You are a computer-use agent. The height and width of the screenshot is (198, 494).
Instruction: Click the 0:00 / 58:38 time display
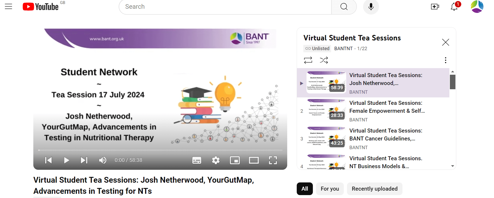click(128, 160)
